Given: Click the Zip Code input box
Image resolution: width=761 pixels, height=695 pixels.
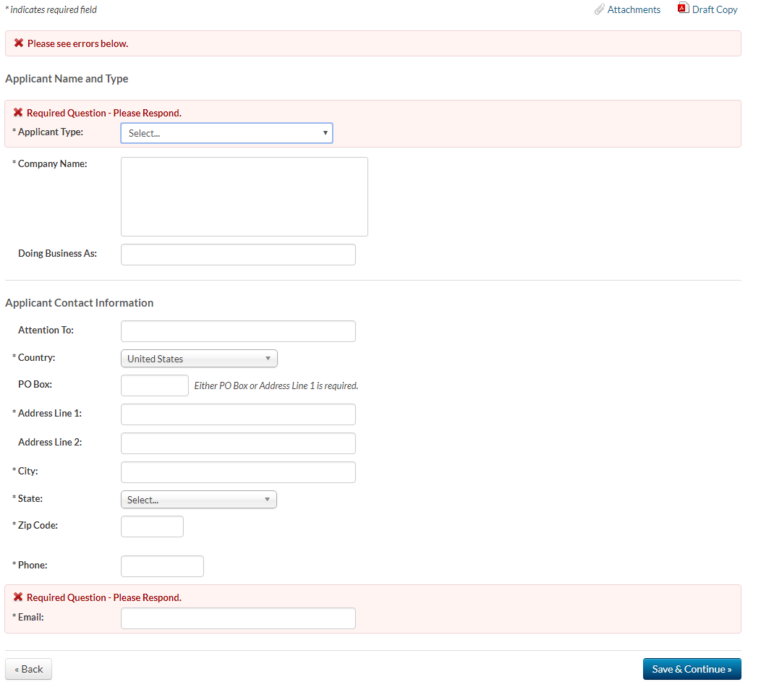Looking at the screenshot, I should coord(152,526).
